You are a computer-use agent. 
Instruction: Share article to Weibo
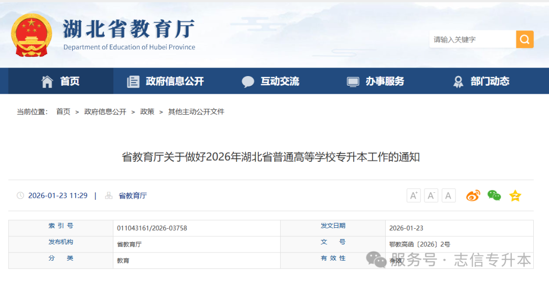point(473,195)
